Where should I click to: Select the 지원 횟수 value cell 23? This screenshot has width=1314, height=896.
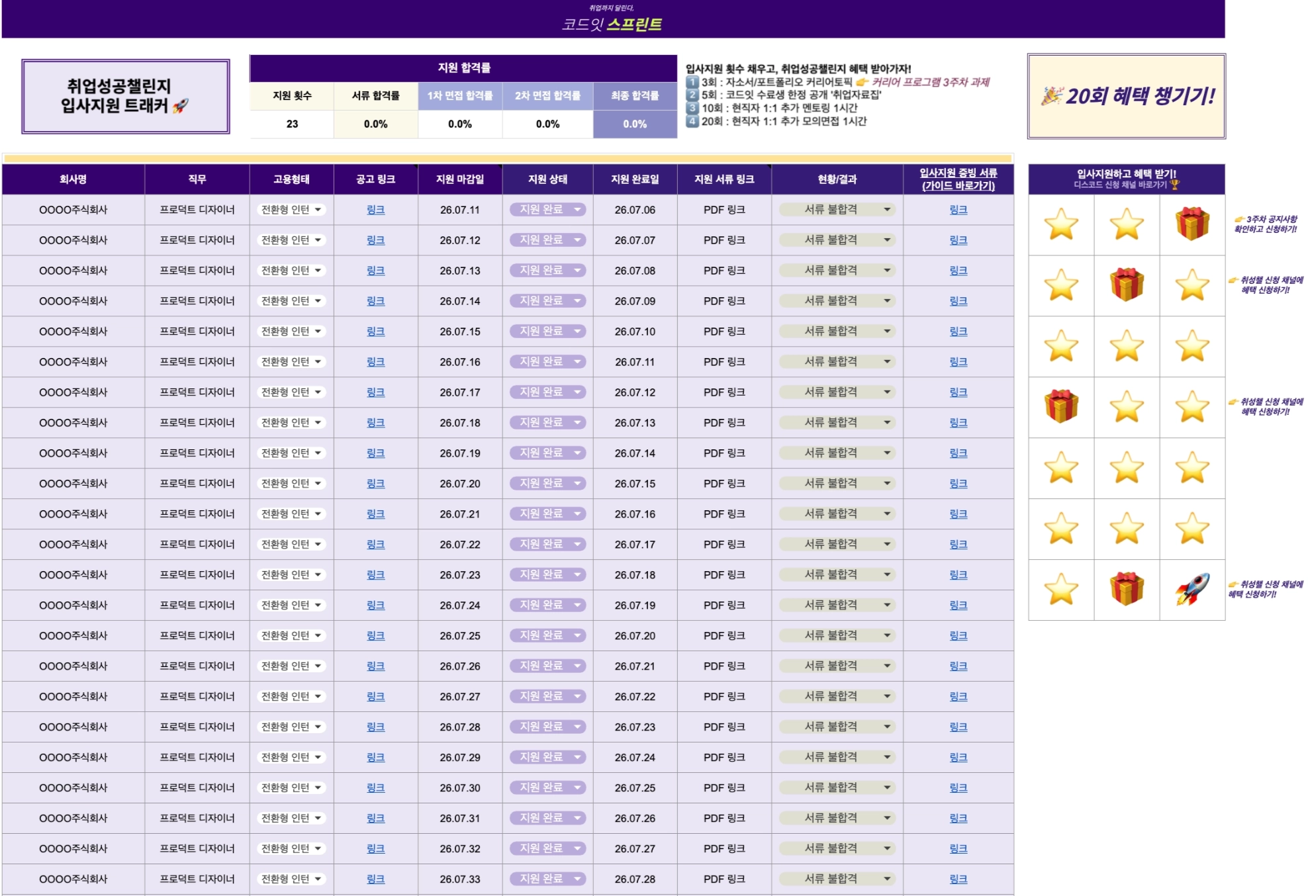click(x=292, y=124)
